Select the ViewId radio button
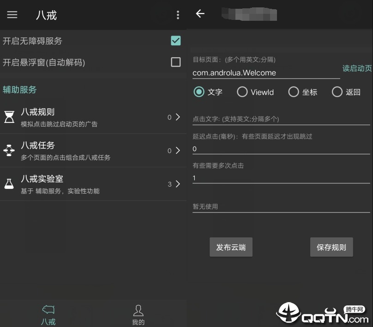This screenshot has height=327, width=373. coord(242,92)
